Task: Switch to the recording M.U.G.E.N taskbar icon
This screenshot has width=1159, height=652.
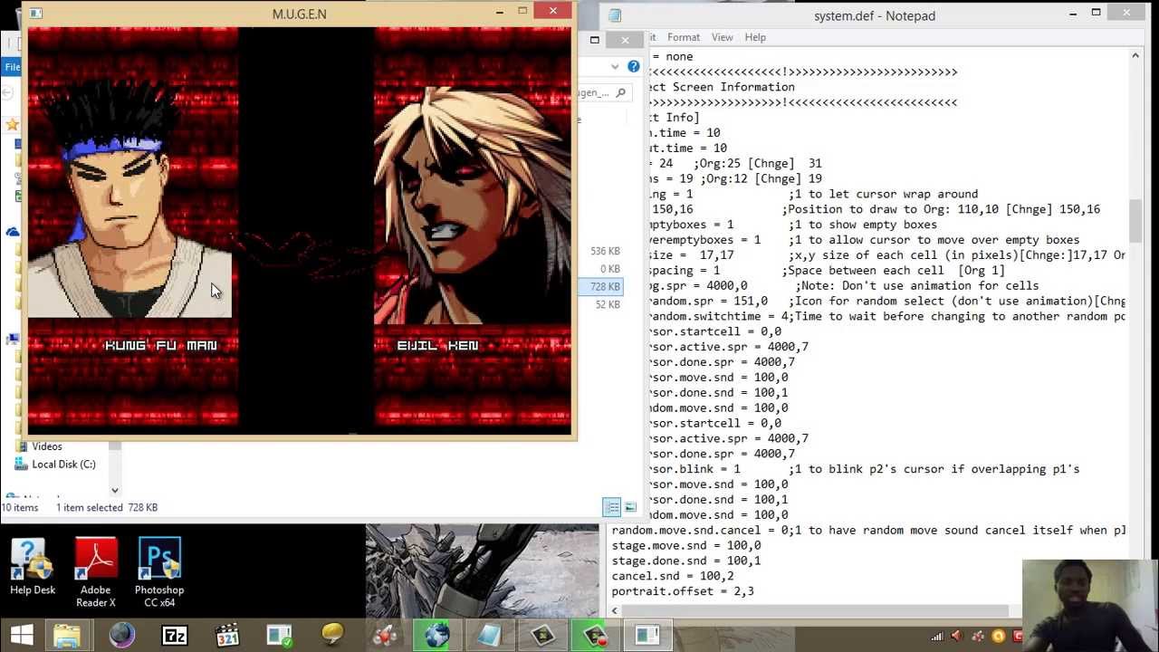Action: (595, 636)
